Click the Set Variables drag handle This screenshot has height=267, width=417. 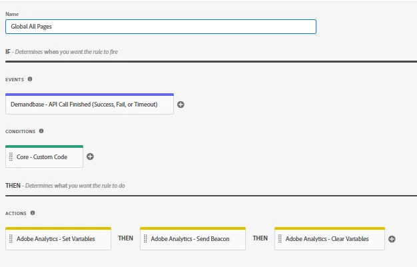11,238
